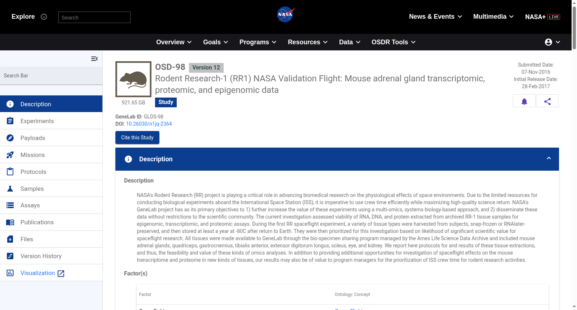Click the Missions rocket icon
Viewport: 577px width, 310px height.
point(10,155)
